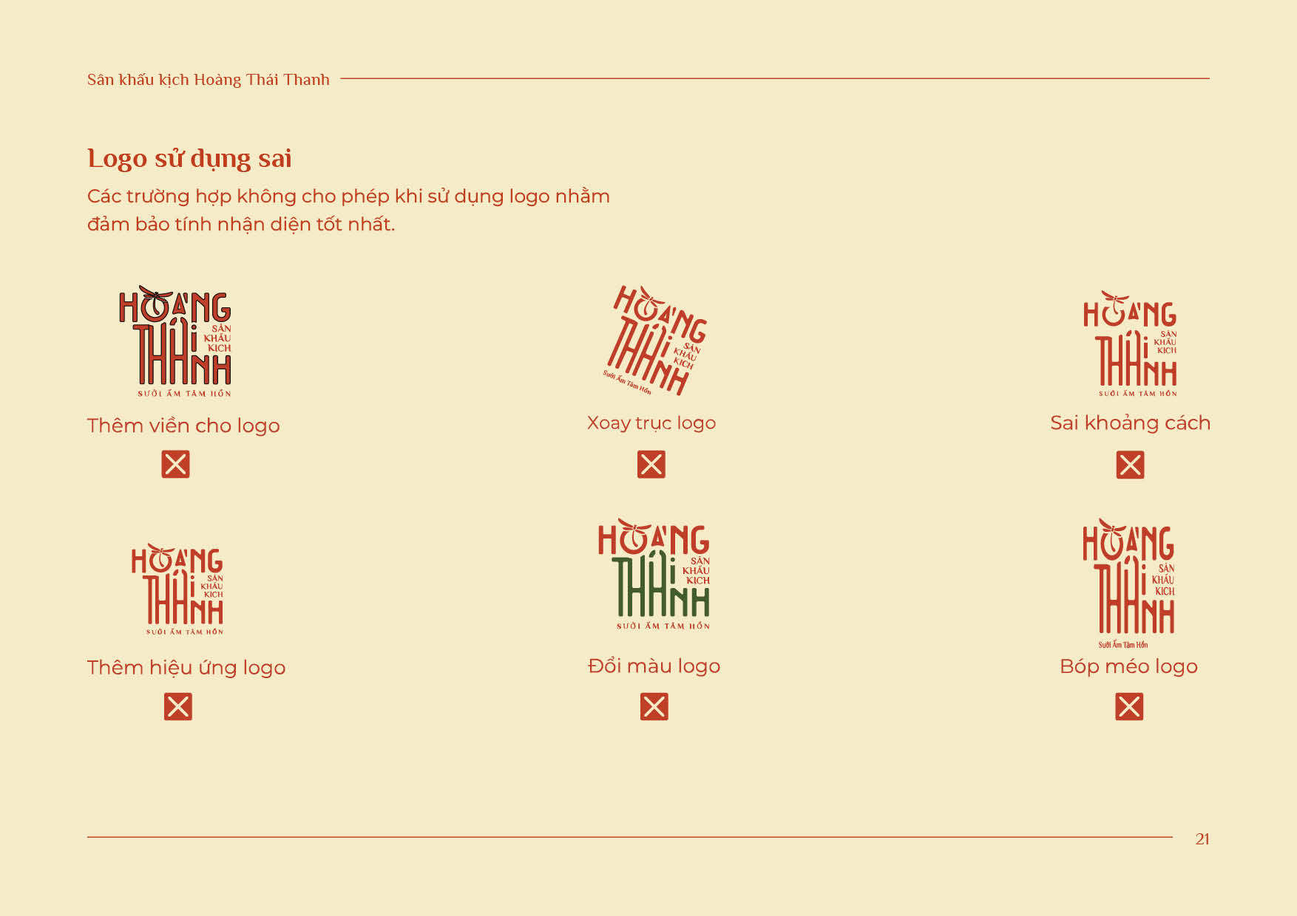
Task: Select the green recolored logo
Action: [654, 574]
